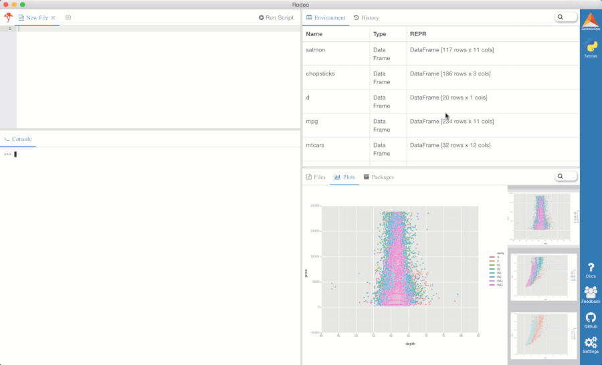Run the script with Run Script

point(276,17)
